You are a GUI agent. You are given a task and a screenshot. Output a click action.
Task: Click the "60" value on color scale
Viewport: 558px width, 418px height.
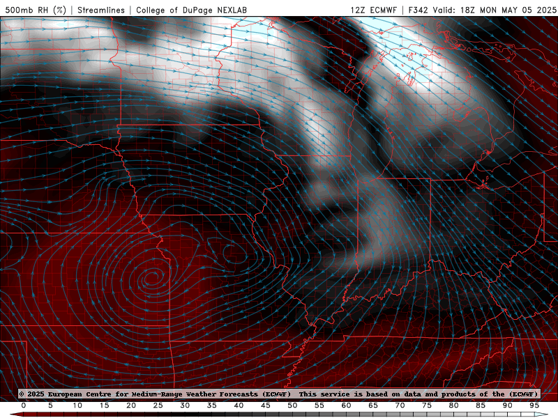[346, 405]
